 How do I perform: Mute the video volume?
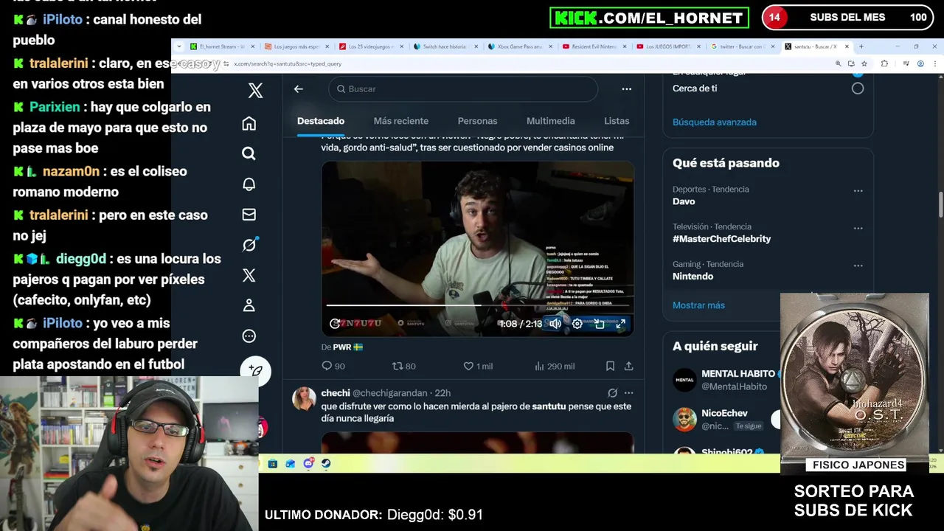click(555, 324)
